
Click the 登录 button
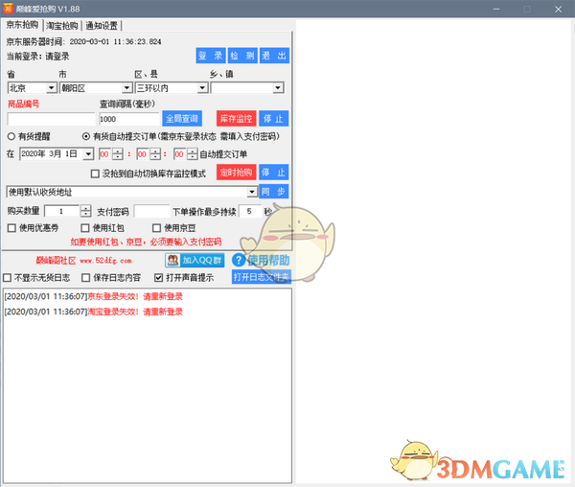click(x=211, y=56)
